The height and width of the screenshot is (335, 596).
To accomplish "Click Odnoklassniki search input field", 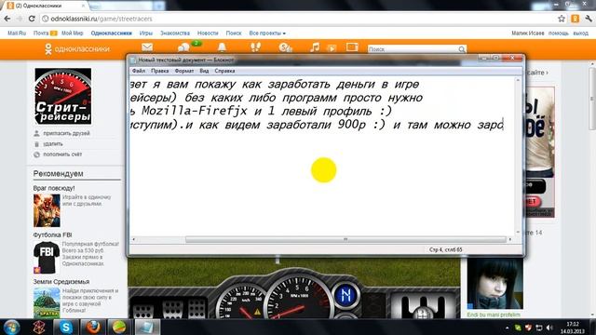I will coord(413,49).
